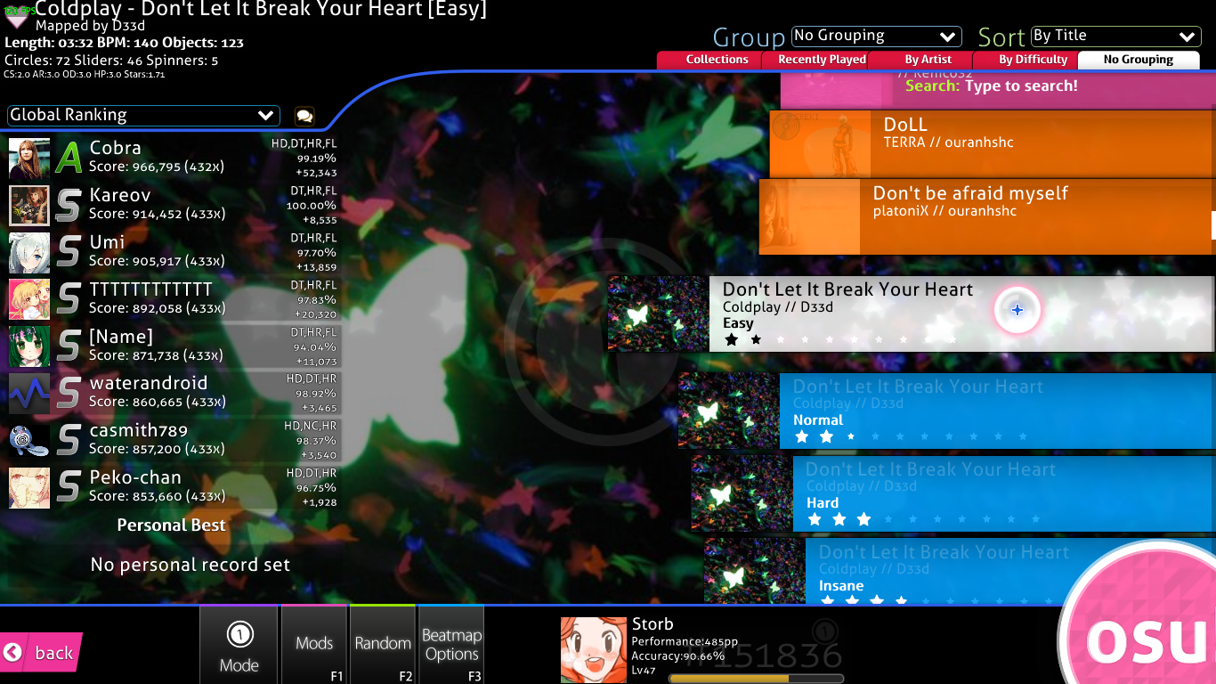Select the Normal difficulty card
This screenshot has height=684, width=1216.
click(x=947, y=411)
